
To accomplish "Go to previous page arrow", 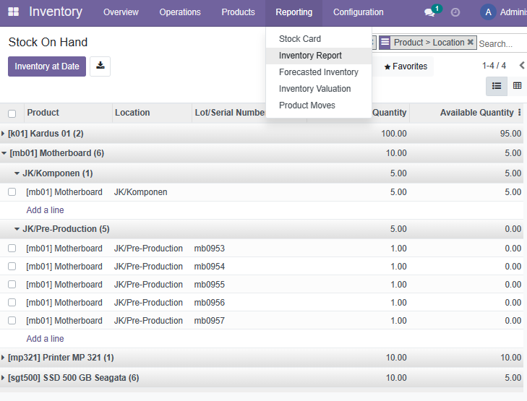I will pyautogui.click(x=522, y=66).
